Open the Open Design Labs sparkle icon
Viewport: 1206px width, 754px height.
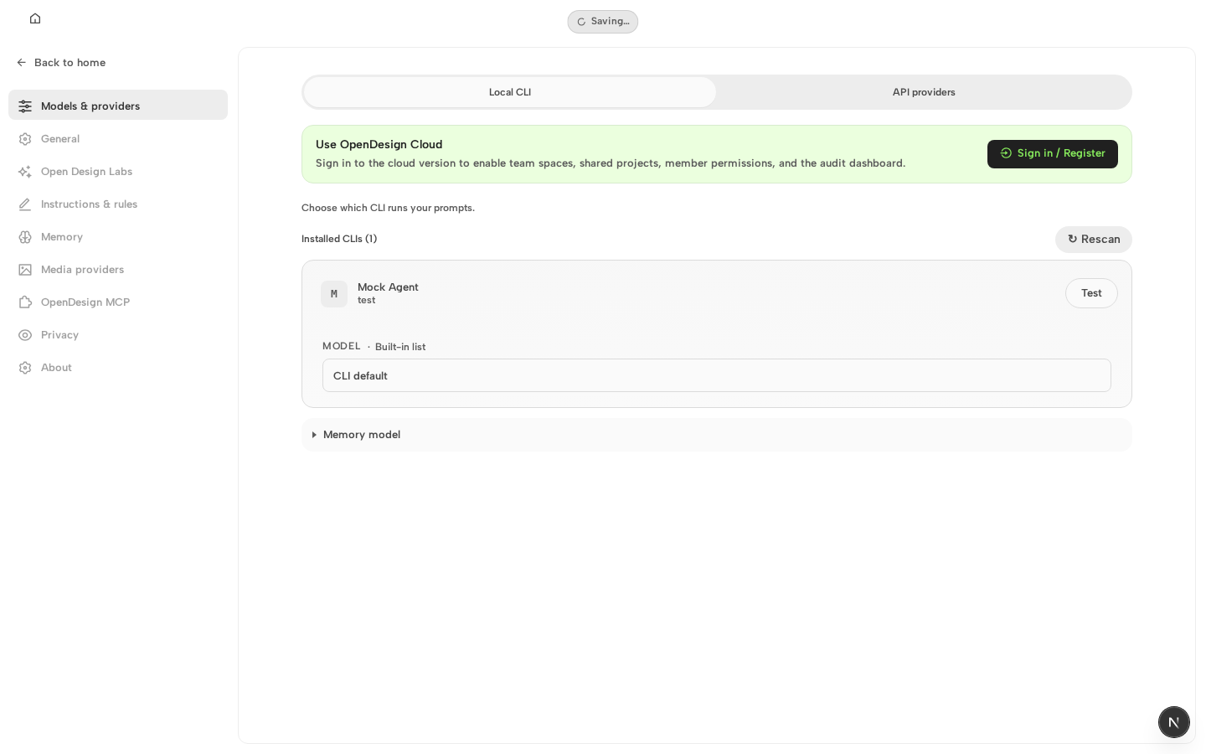click(25, 172)
